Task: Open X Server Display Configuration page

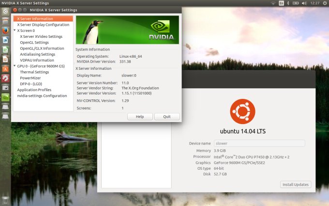Action: point(43,25)
